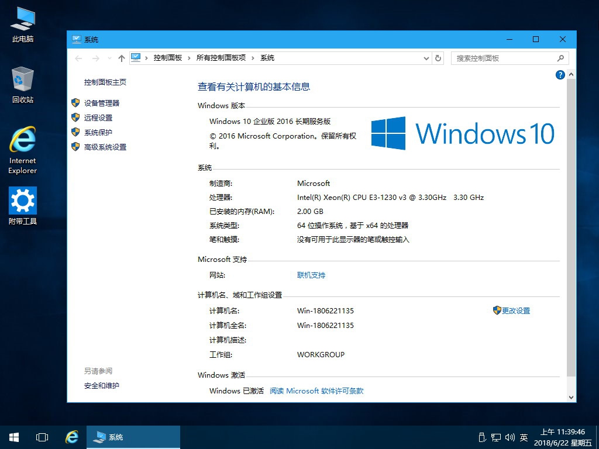The width and height of the screenshot is (599, 449).
Task: Select Windows 已激活 status text
Action: click(x=236, y=391)
